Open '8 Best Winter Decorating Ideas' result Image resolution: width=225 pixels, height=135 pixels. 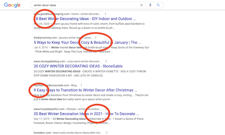pyautogui.click(x=84, y=19)
